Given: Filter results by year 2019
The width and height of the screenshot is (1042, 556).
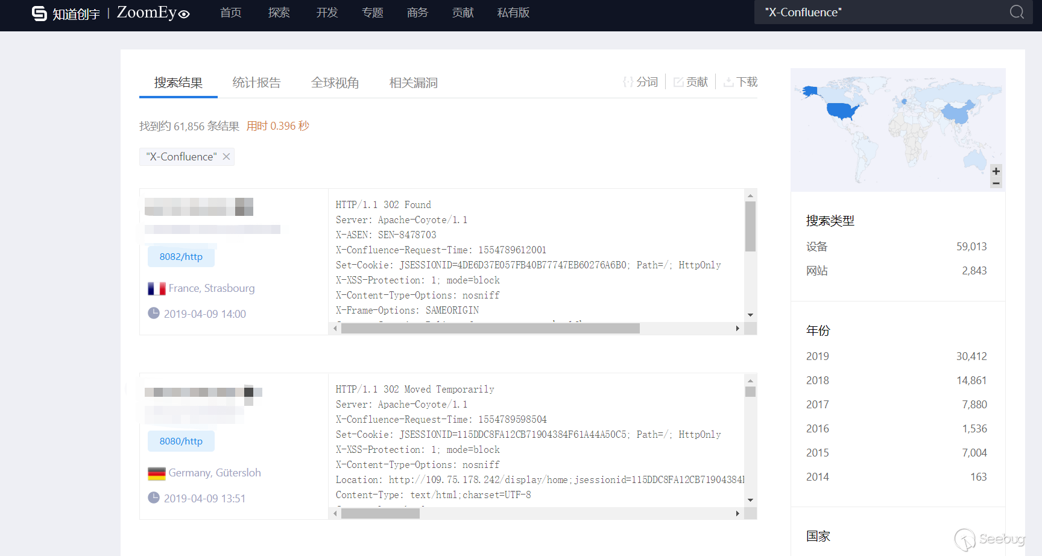Looking at the screenshot, I should point(897,356).
